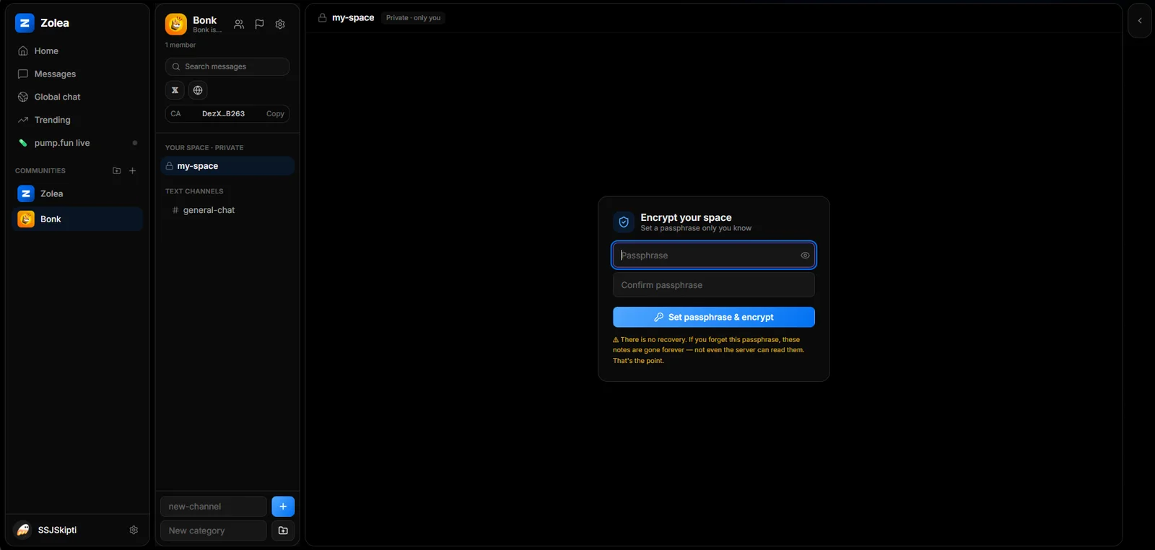Click the plus icon beside Communities
Viewport: 1155px width, 550px height.
132,171
